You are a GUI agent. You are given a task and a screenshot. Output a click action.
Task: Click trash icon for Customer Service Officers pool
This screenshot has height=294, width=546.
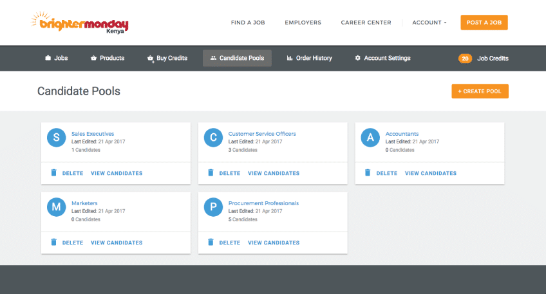coord(211,173)
